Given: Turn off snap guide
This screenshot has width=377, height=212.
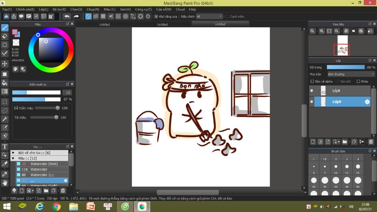Looking at the screenshot, I should pos(88,16).
